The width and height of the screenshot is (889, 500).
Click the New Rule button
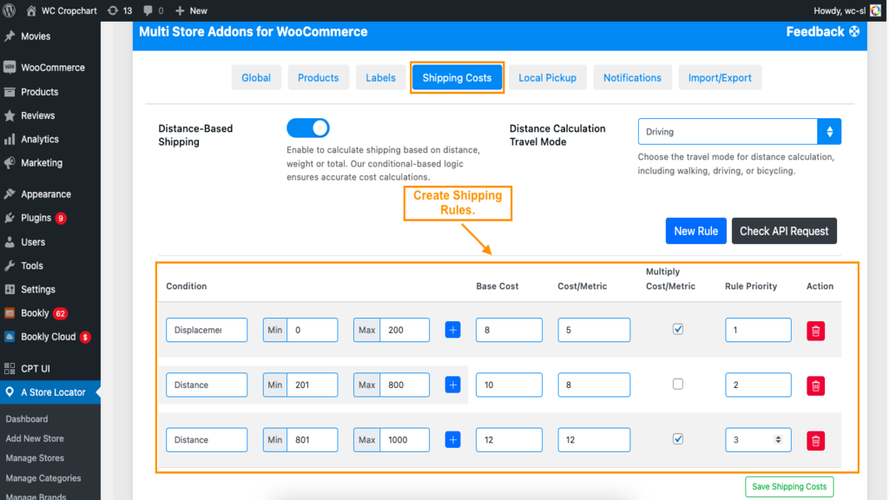695,231
